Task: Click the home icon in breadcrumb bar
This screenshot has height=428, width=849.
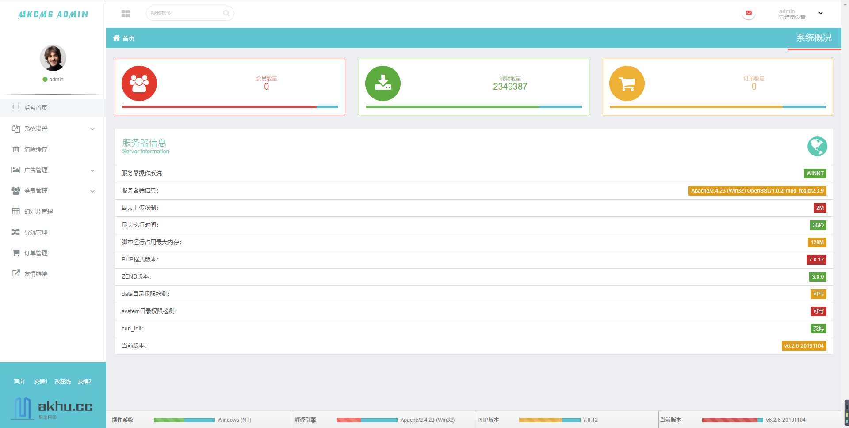Action: coord(116,38)
